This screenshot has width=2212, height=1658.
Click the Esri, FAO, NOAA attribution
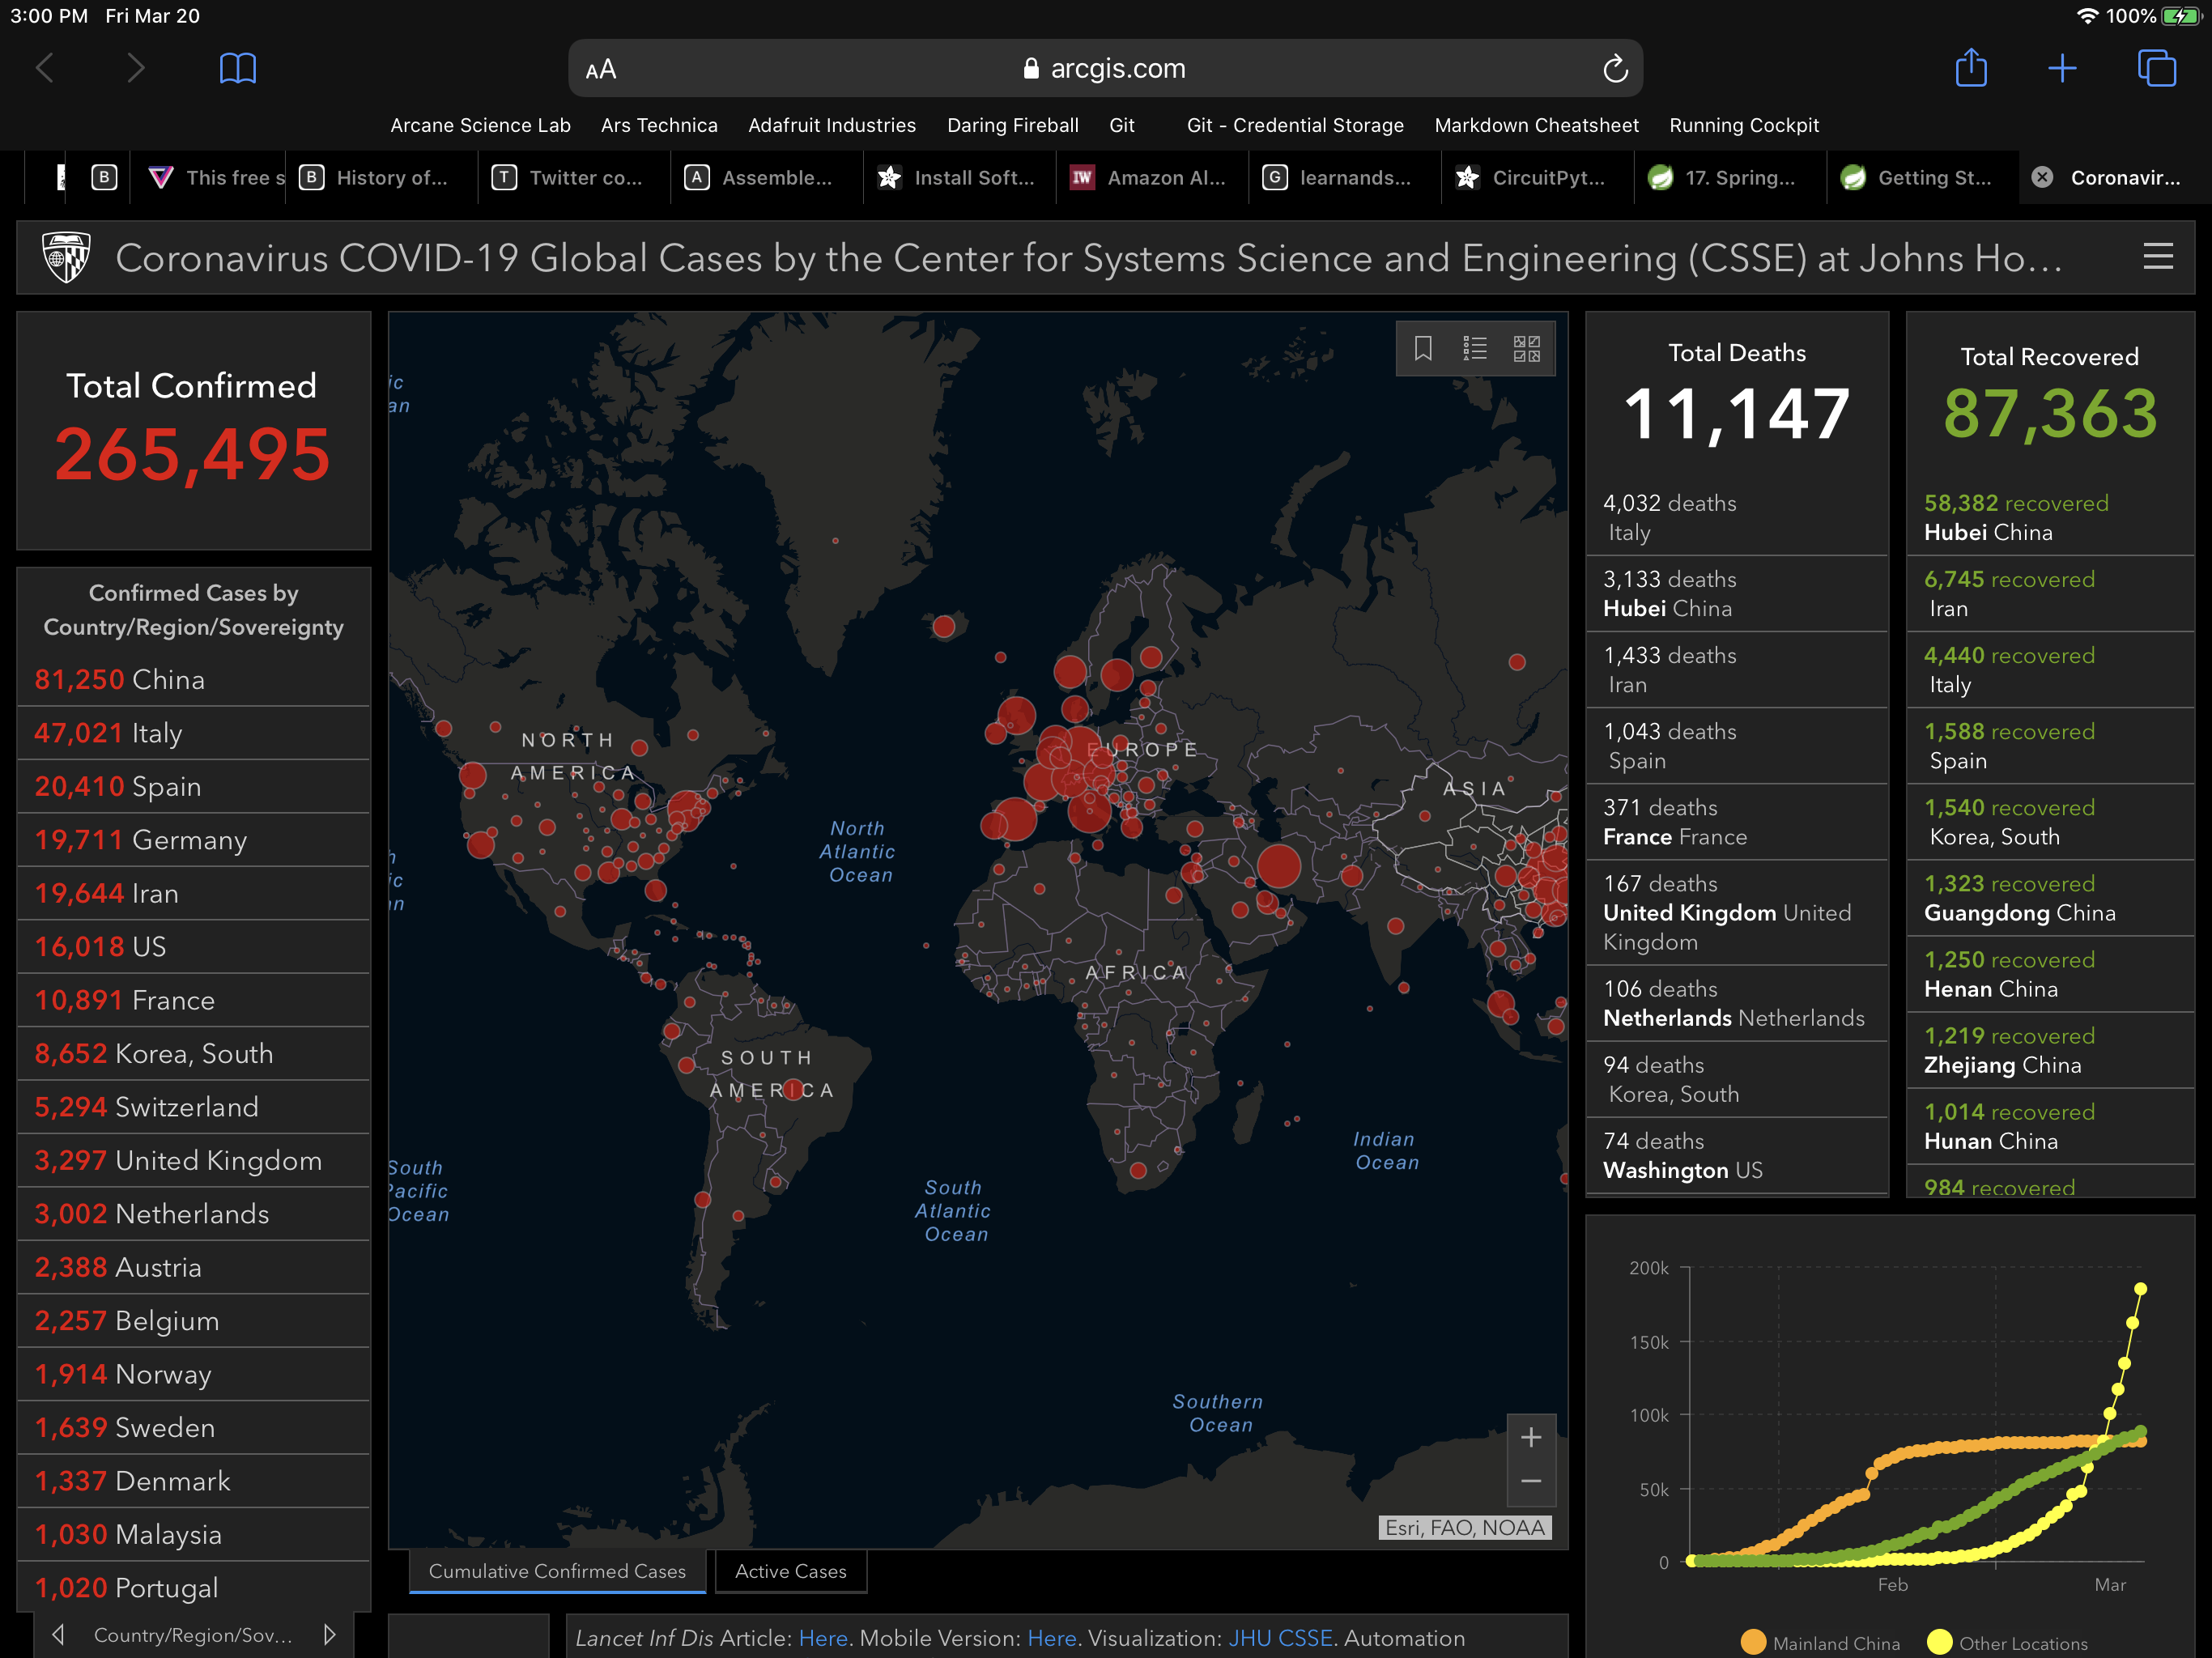(x=1465, y=1527)
